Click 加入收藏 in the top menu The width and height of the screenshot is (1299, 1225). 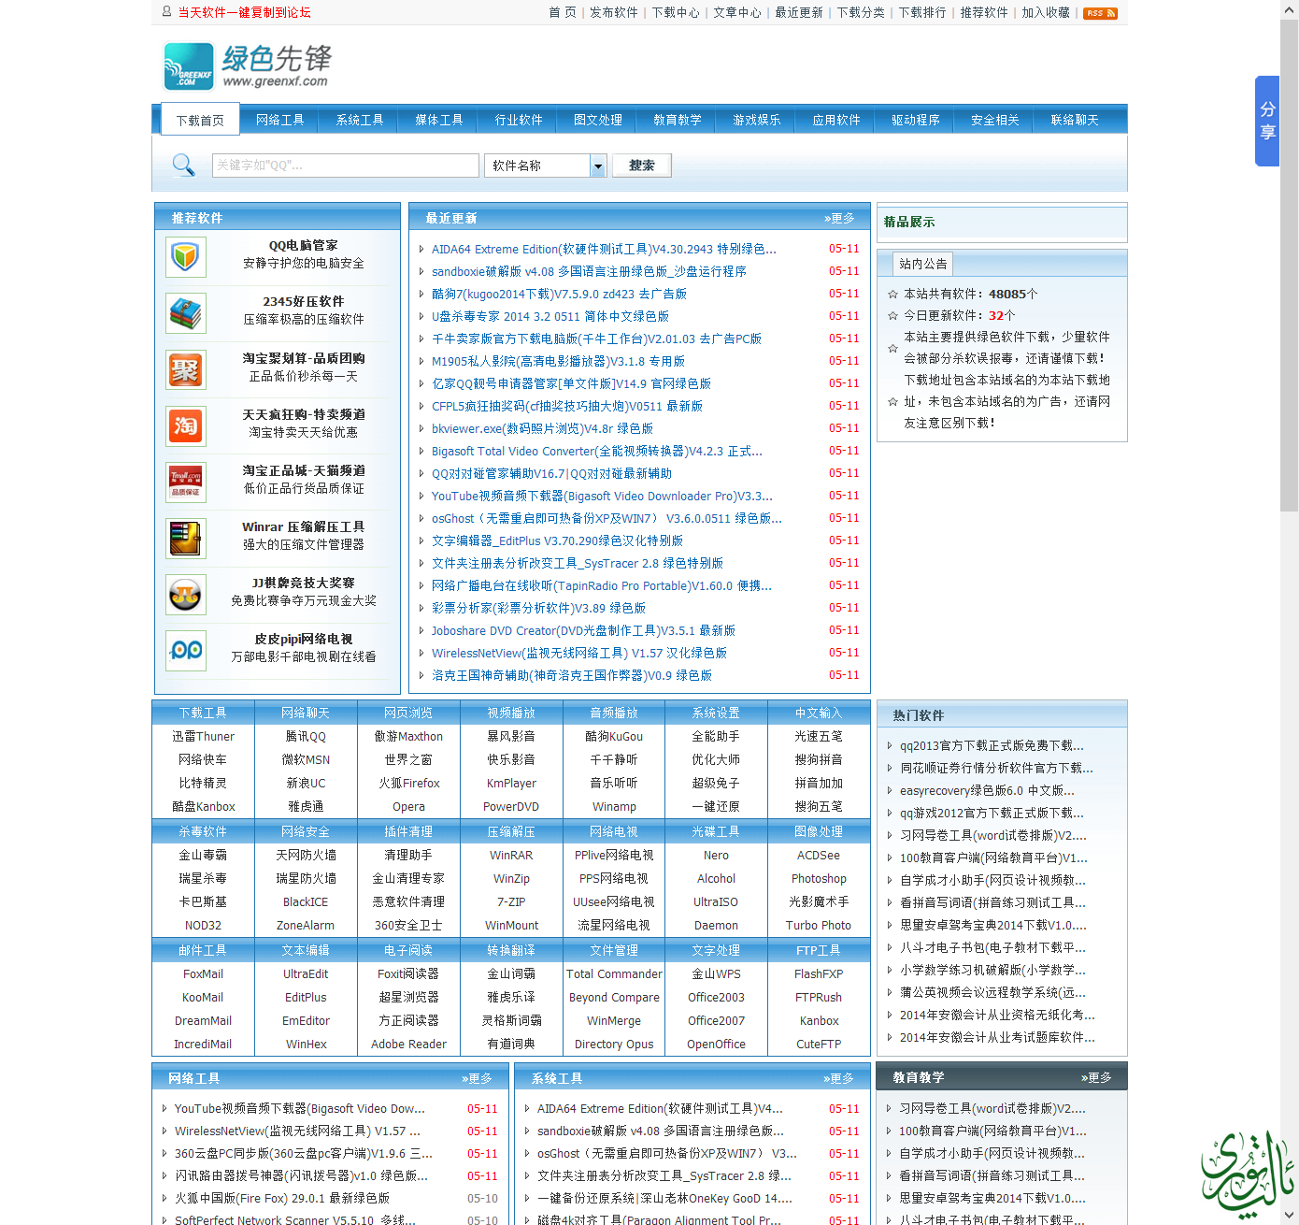(x=1046, y=12)
